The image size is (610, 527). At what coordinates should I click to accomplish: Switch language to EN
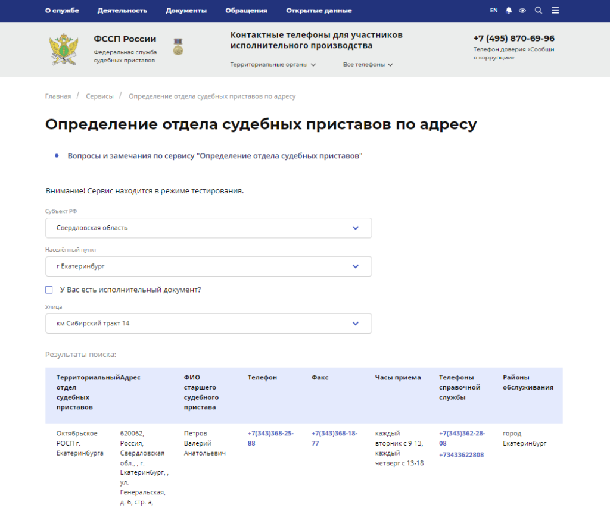pyautogui.click(x=494, y=11)
